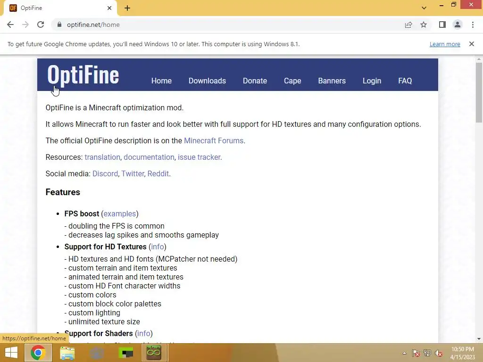Image resolution: width=483 pixels, height=362 pixels.
Task: Click the scrollbar down arrow
Action: 479,339
